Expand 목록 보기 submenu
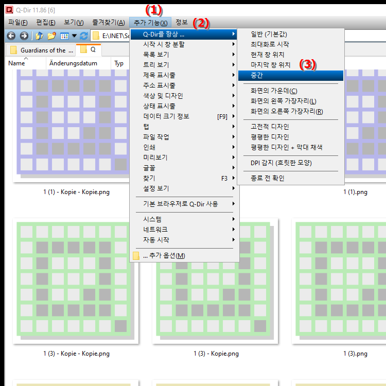Screen dimensions: 386x386 pos(184,55)
